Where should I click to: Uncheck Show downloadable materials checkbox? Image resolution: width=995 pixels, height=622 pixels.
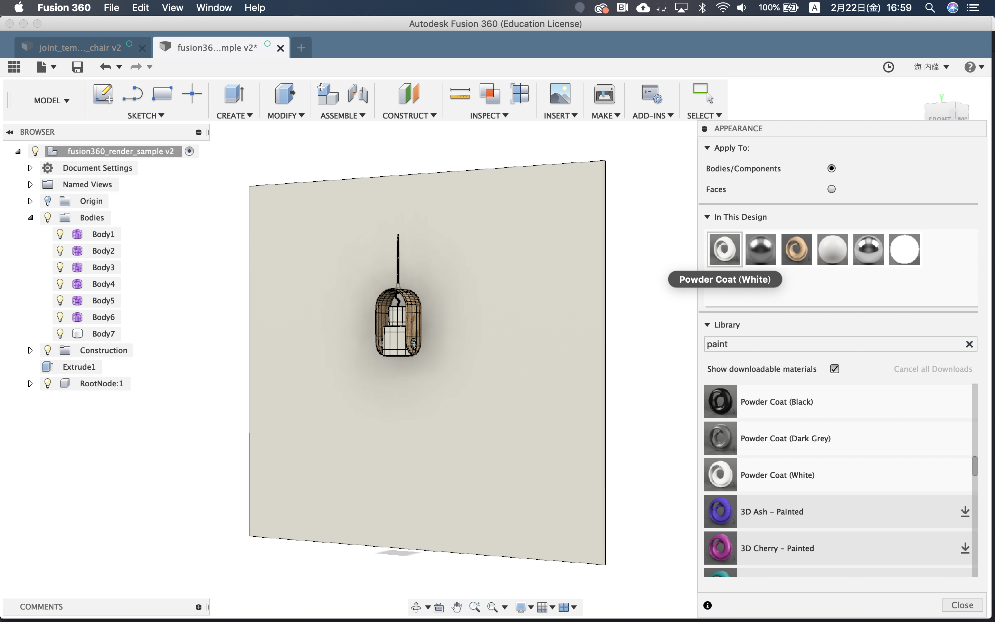tap(834, 369)
